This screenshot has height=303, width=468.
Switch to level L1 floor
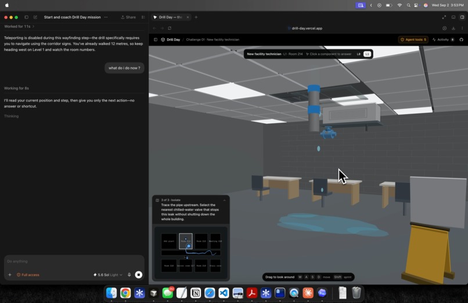tap(367, 54)
